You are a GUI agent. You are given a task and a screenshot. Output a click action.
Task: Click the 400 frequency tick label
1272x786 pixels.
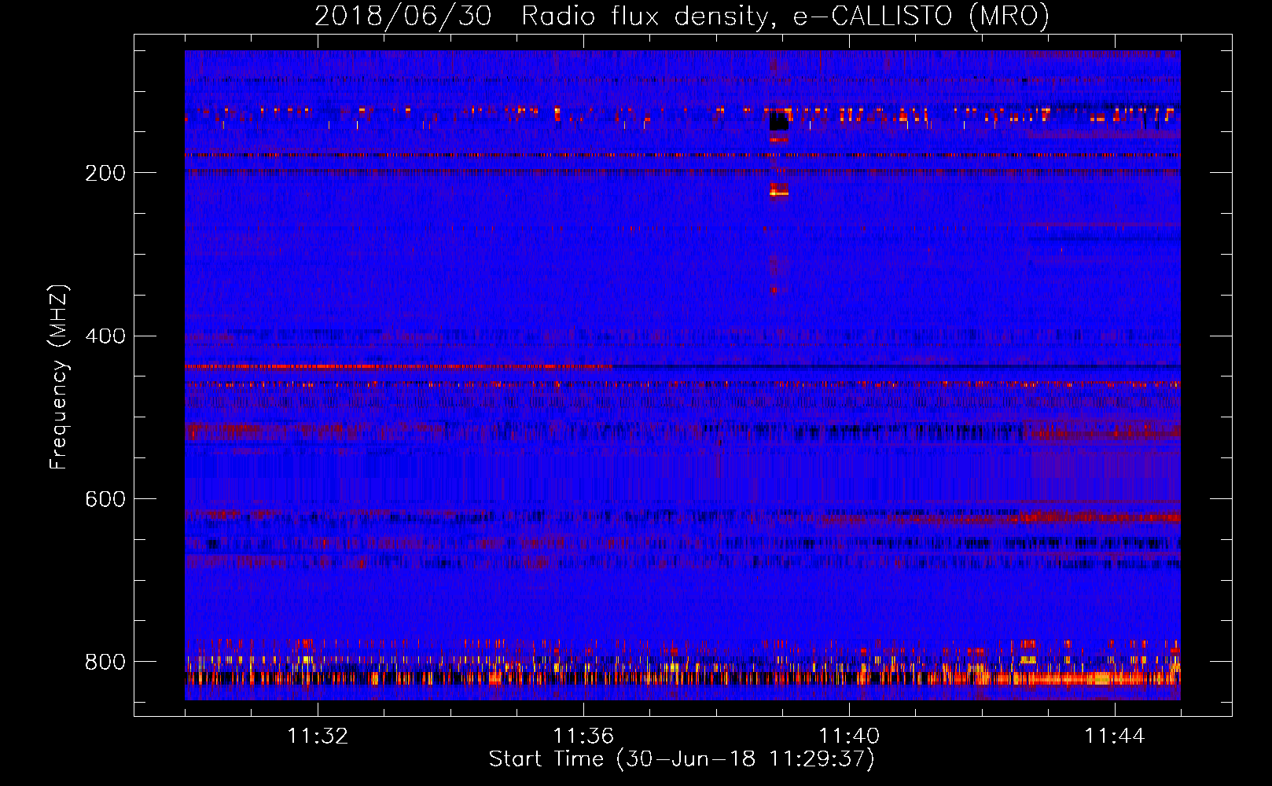point(105,336)
